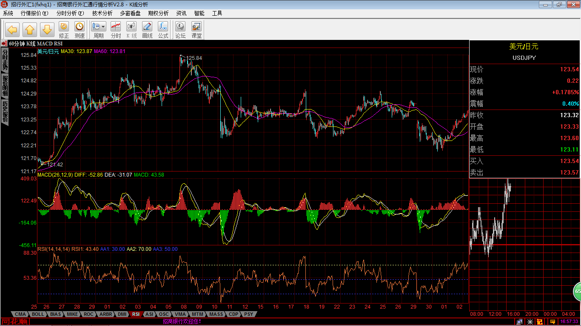Open the 公式 formula editor
This screenshot has width=581, height=326.
click(x=163, y=30)
